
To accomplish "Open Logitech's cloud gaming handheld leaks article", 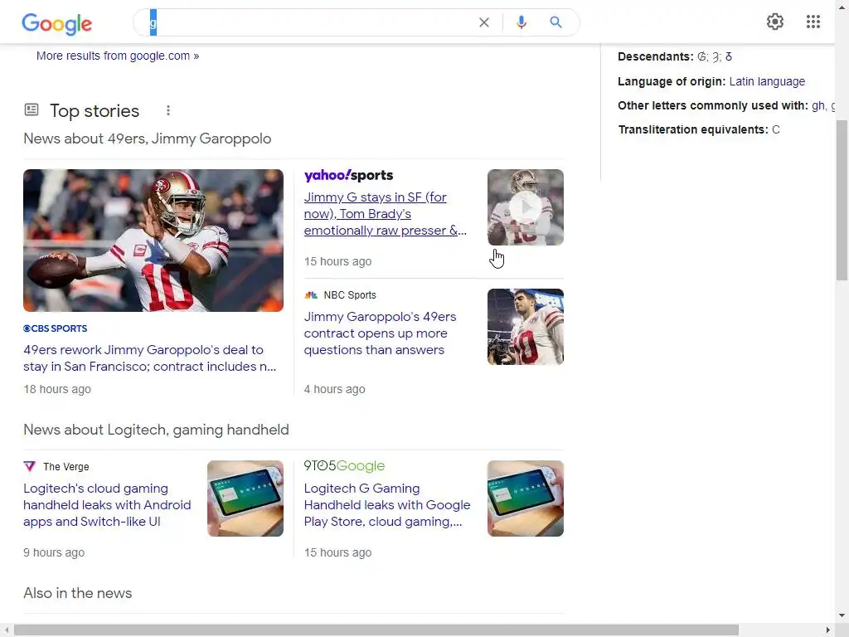I will pos(107,505).
